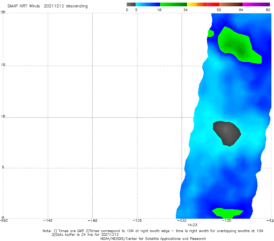274x241 pixels.
Task: Click the green wind patch at the equator
Action: (x=227, y=213)
